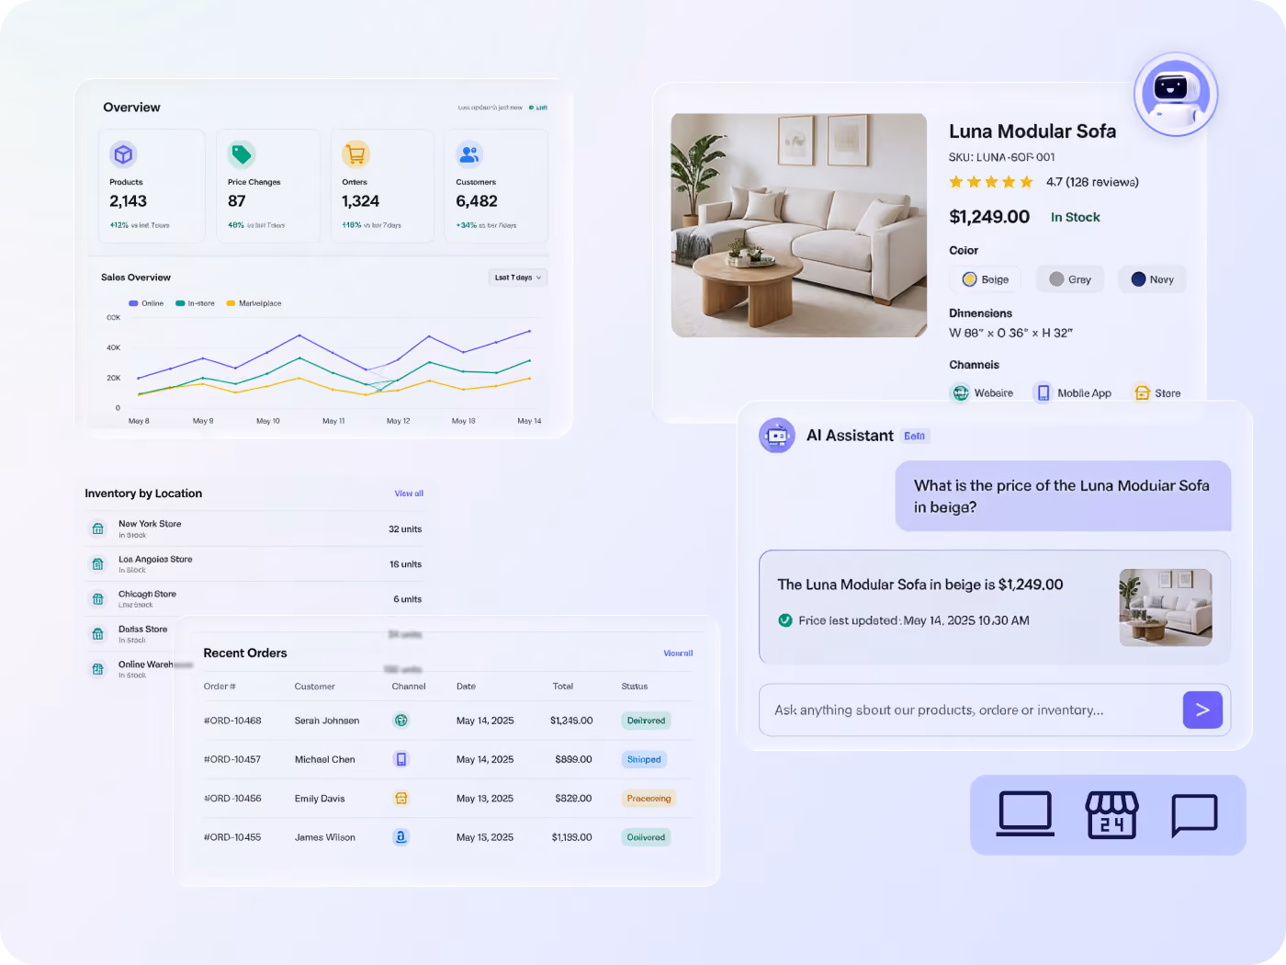Click the Orders shopping cart icon
1286x965 pixels.
point(355,154)
